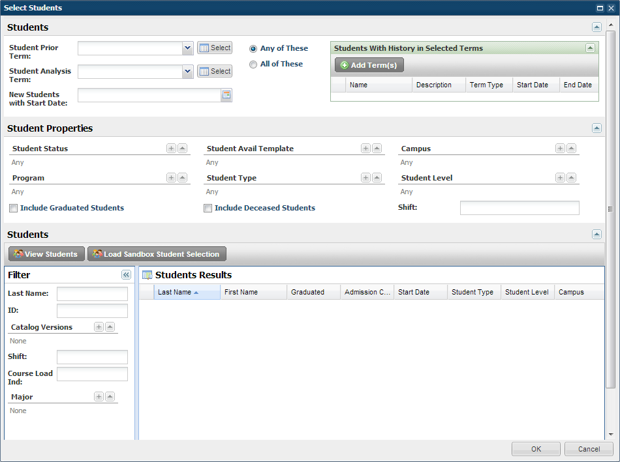
Task: Add a Major filter with plus icon
Action: click(99, 396)
